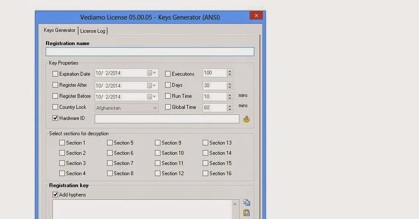This screenshot has width=419, height=219.
Task: Toggle the Country Lock checkbox
Action: point(55,107)
